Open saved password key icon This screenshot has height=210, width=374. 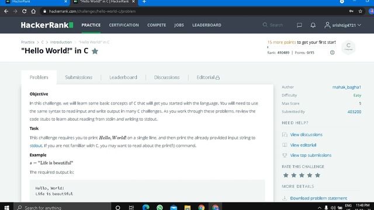(351, 11)
